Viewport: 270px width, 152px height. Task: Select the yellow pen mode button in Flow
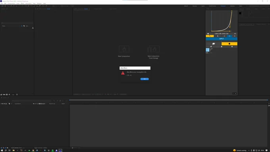pos(210,36)
